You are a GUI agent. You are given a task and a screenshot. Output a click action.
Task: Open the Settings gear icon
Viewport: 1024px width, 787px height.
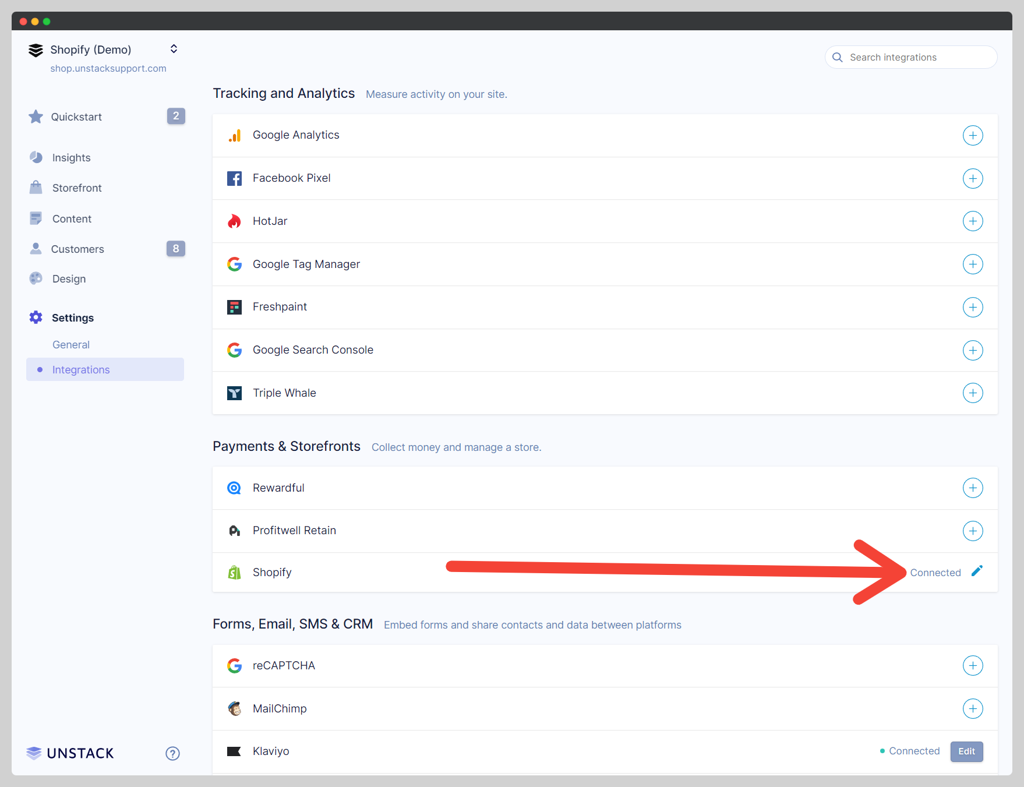point(36,317)
